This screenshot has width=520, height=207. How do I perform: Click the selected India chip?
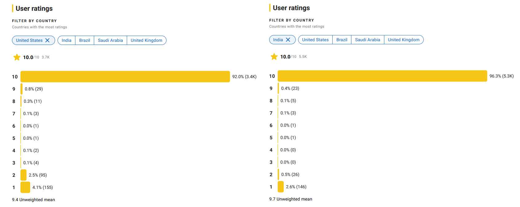[x=282, y=40]
